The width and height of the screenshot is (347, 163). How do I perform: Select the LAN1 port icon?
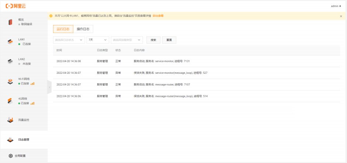[10, 42]
